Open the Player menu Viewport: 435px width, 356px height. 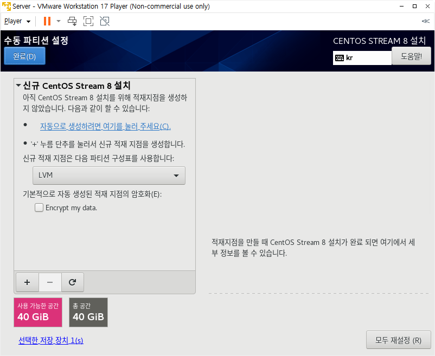17,21
